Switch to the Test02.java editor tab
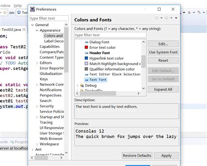The width and height of the screenshot is (207, 166). click(11, 30)
